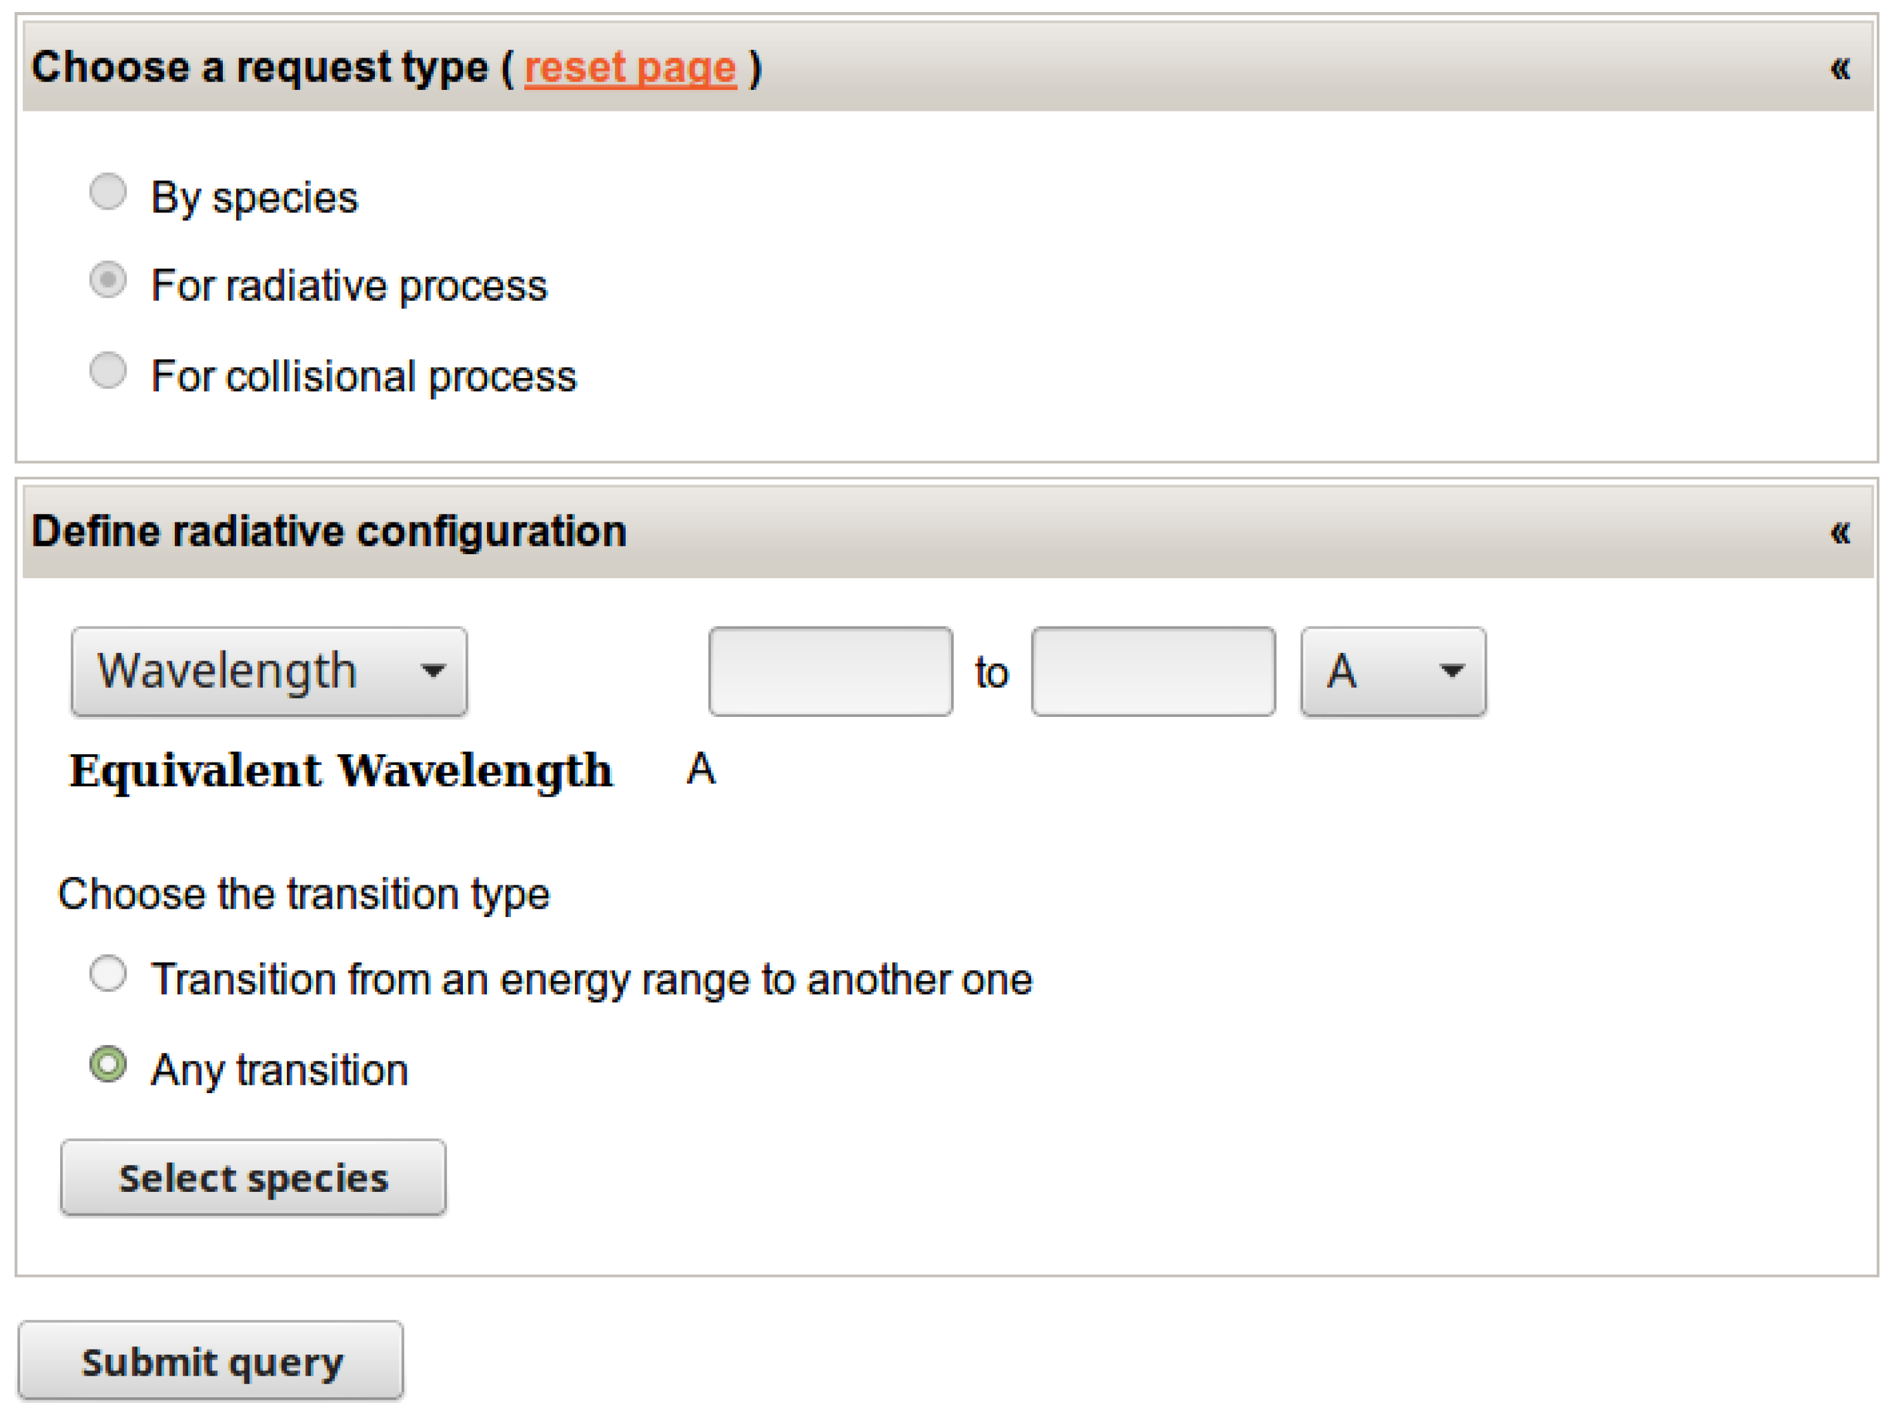Click the A unit beside Equivalent Wavelength
The width and height of the screenshot is (1894, 1418).
[700, 768]
